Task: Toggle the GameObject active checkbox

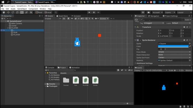Action: click(x=141, y=20)
